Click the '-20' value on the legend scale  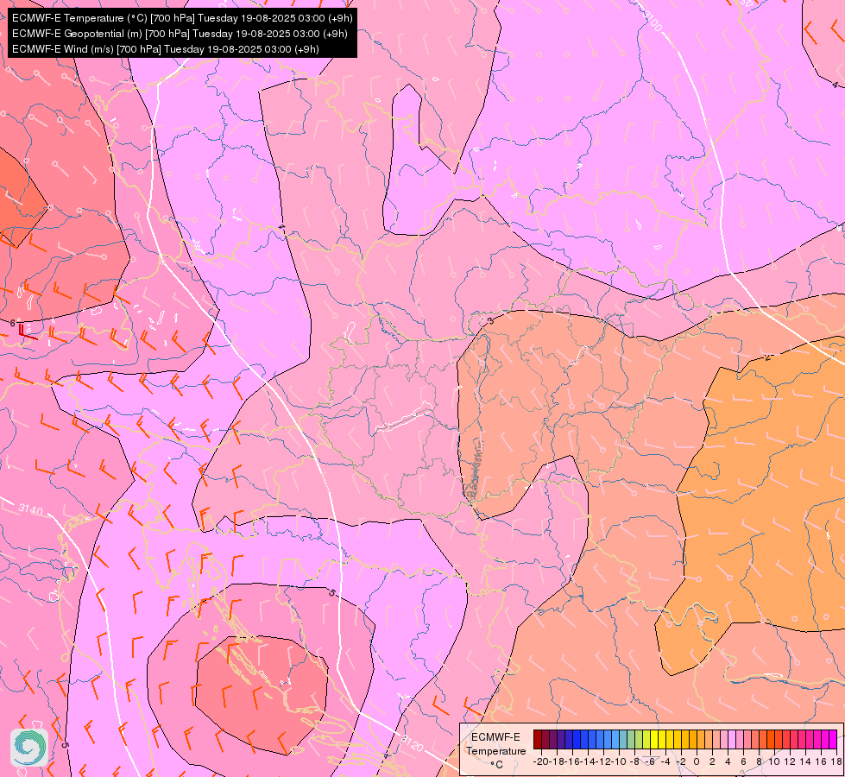pos(541,761)
